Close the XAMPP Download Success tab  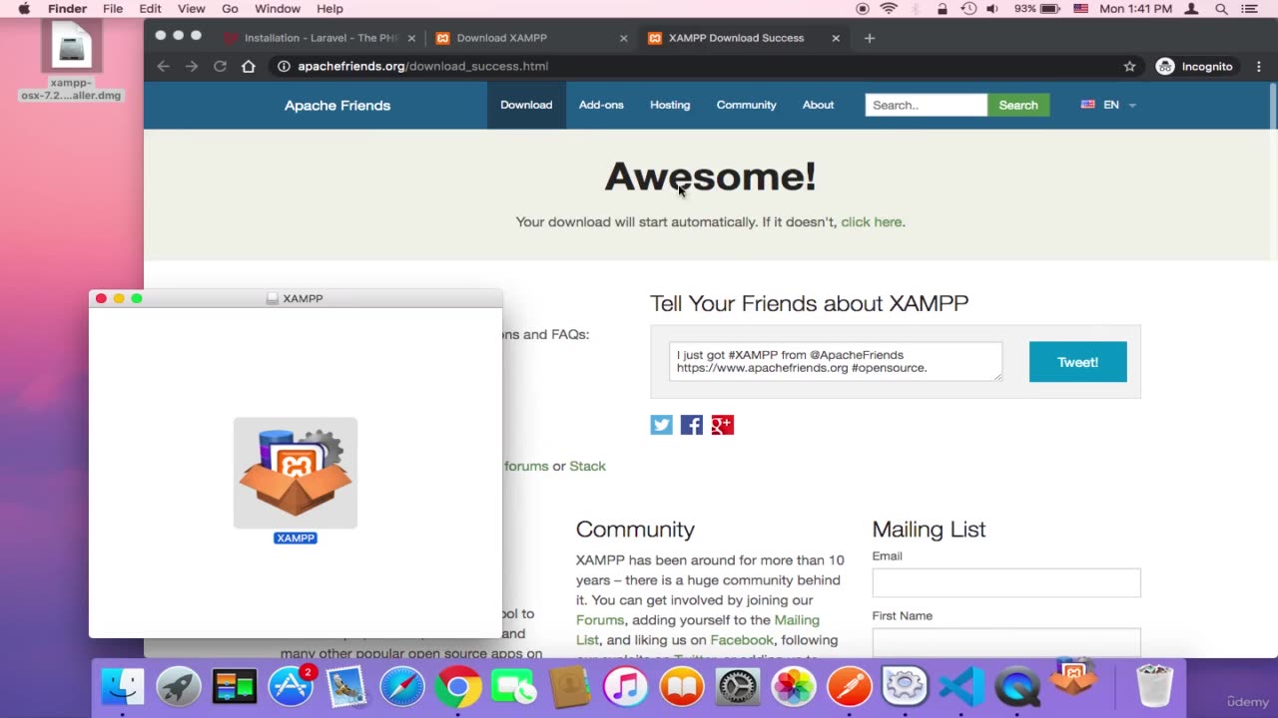click(836, 38)
